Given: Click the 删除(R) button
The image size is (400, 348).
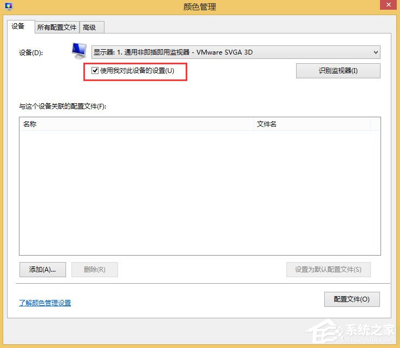Looking at the screenshot, I should (x=95, y=269).
